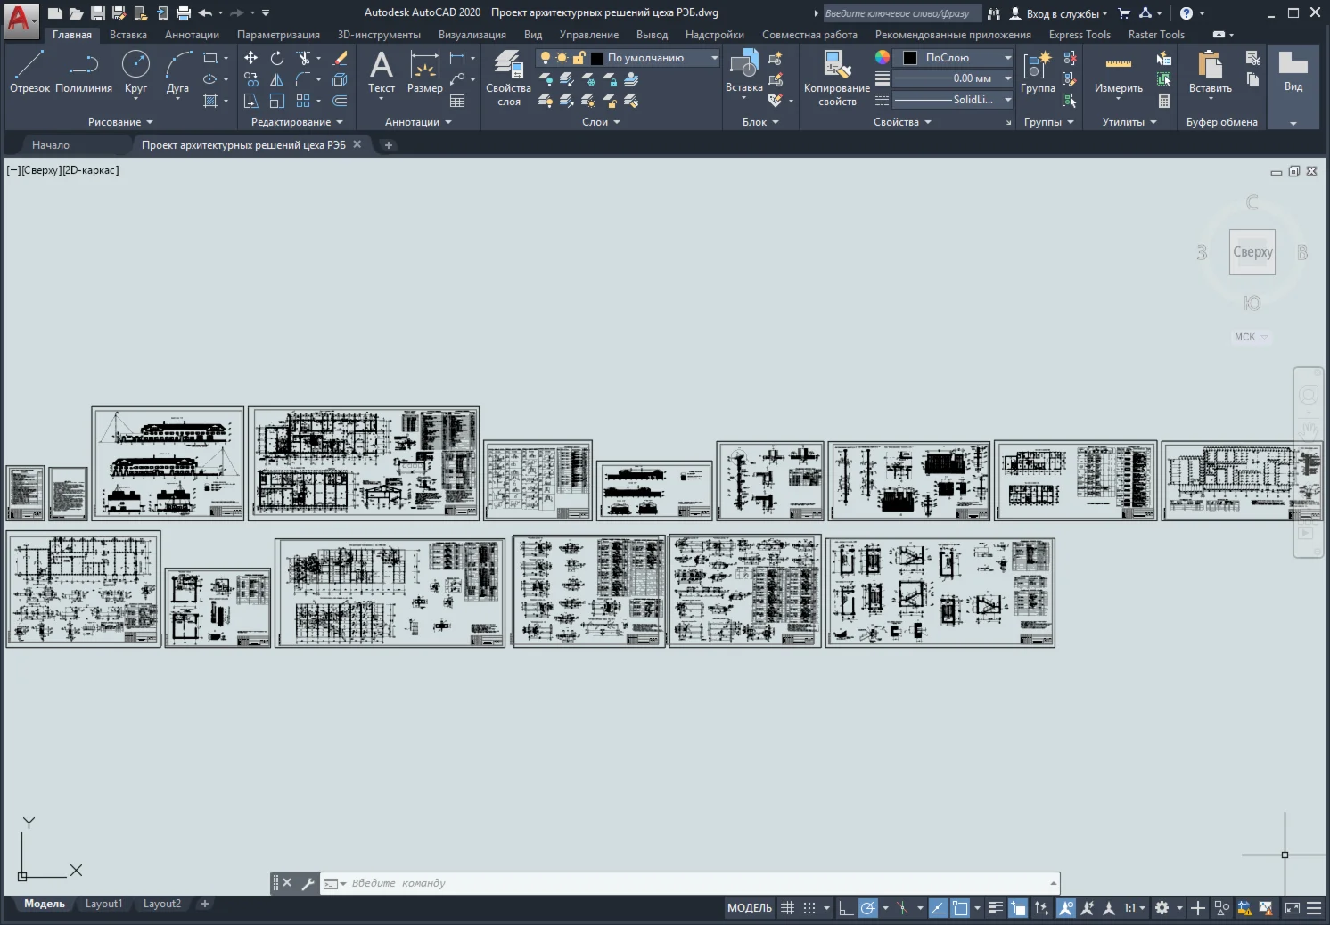Click the Fillet tool icon
The height and width of the screenshot is (925, 1330).
[x=304, y=79]
